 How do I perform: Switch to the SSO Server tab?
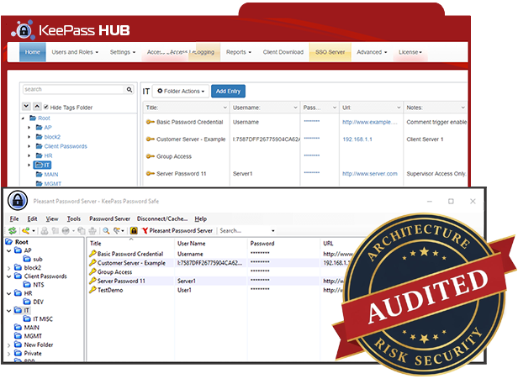tap(330, 52)
